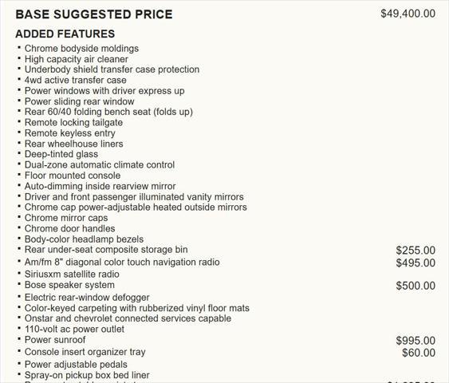Click Chrome bodyside moldings item
This screenshot has height=383, width=449.
point(81,49)
